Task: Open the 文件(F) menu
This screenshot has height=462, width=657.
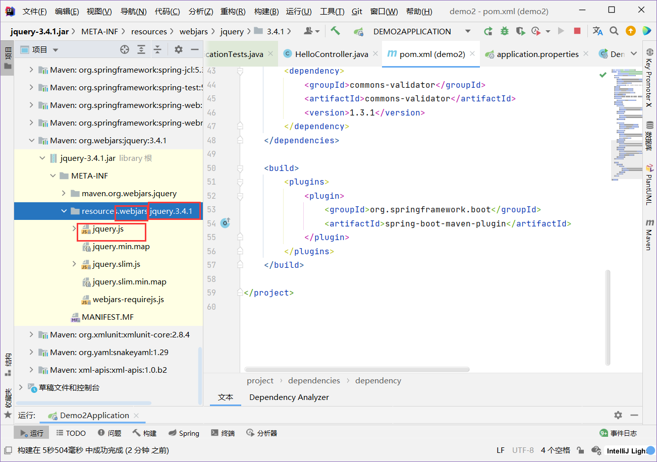Action: 35,11
